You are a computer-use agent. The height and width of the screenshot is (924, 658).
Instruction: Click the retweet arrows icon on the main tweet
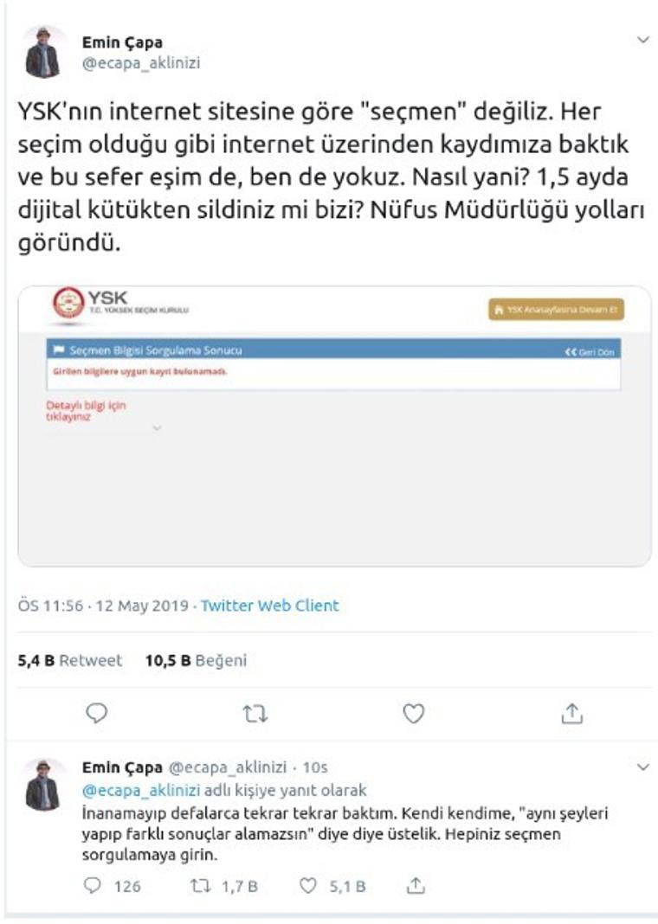255,711
